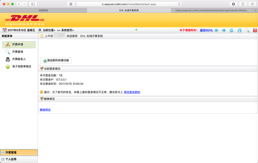Image resolution: width=258 pixels, height=163 pixels.
Task: Click blue right arrow forward icon in DHL toolbar
Action: [224, 30]
